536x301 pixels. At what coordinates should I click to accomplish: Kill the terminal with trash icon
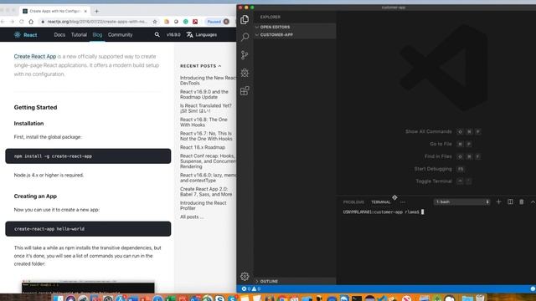click(x=521, y=202)
